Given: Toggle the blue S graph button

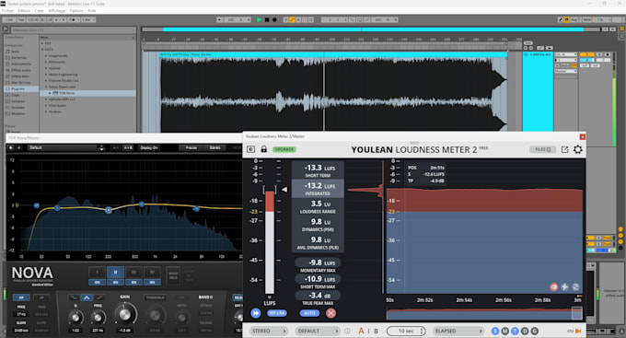Looking at the screenshot, I should pos(495,331).
